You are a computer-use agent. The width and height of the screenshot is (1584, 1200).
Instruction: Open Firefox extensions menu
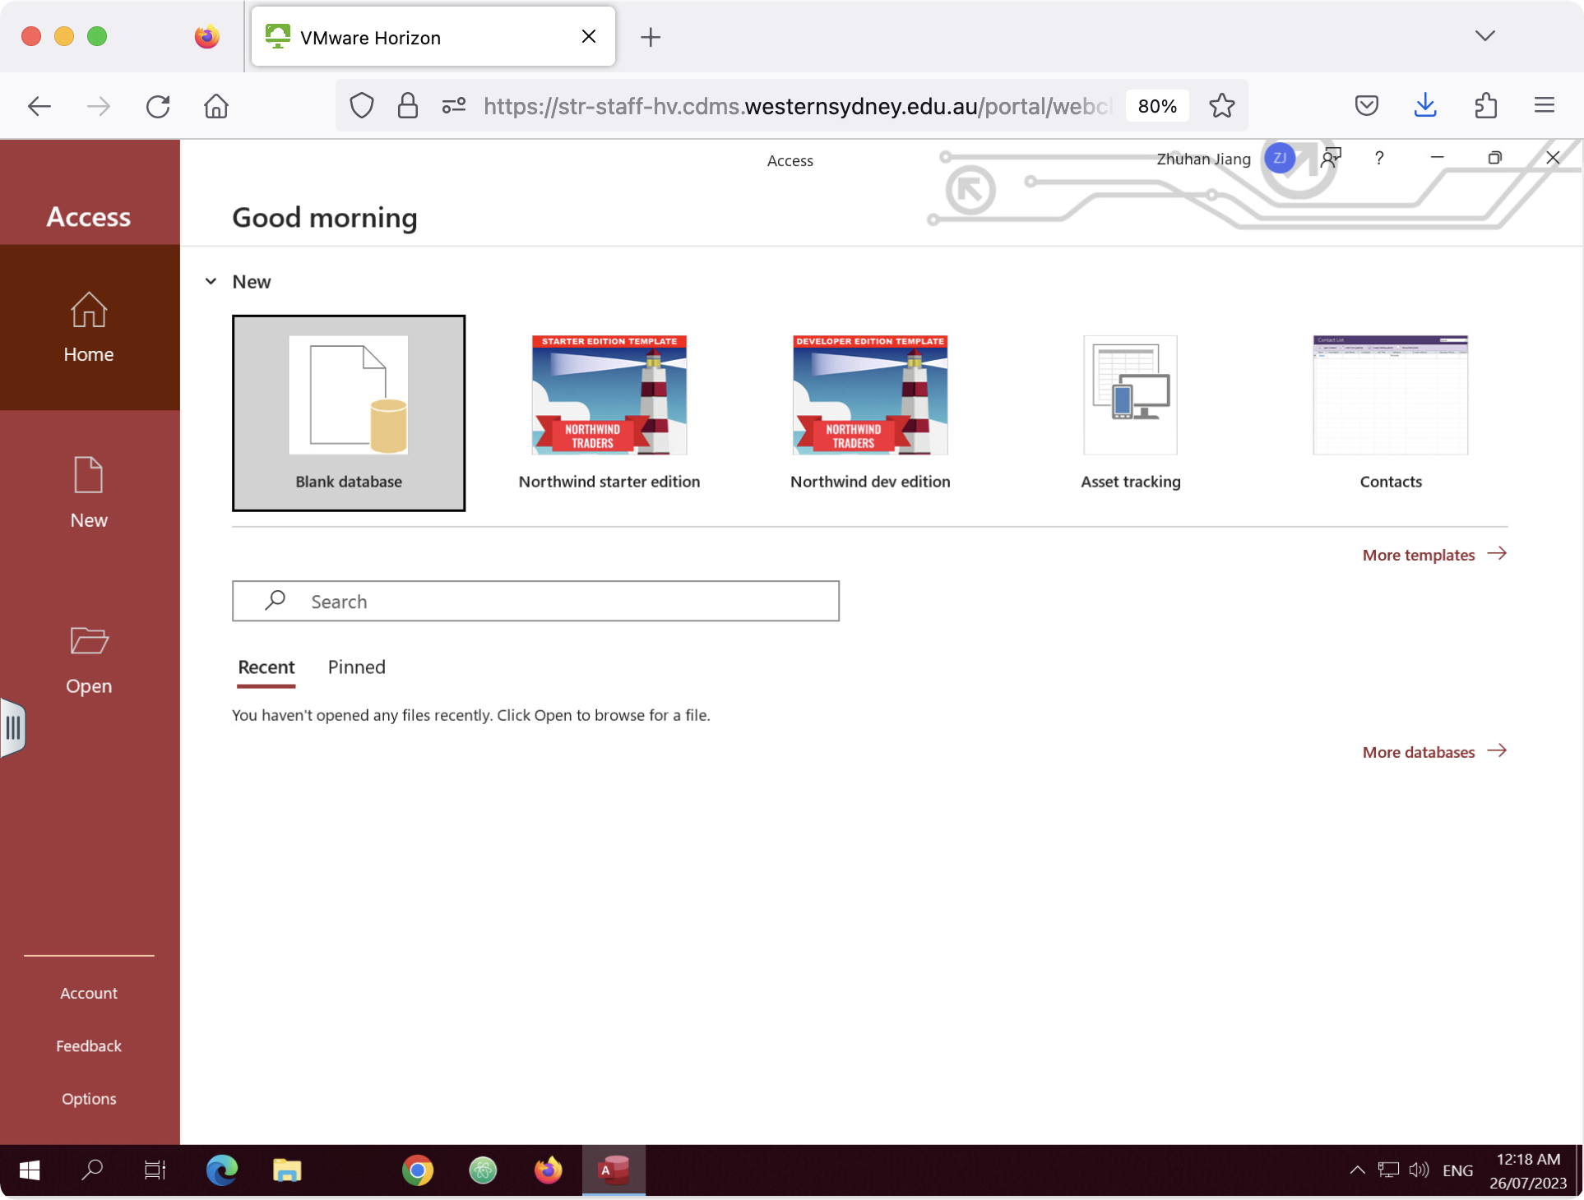(1486, 105)
